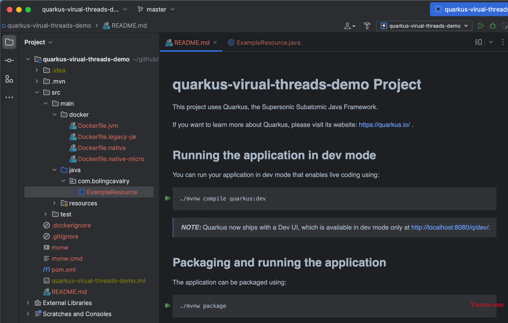The image size is (508, 323).
Task: Expand the .idea folder
Action: point(37,70)
